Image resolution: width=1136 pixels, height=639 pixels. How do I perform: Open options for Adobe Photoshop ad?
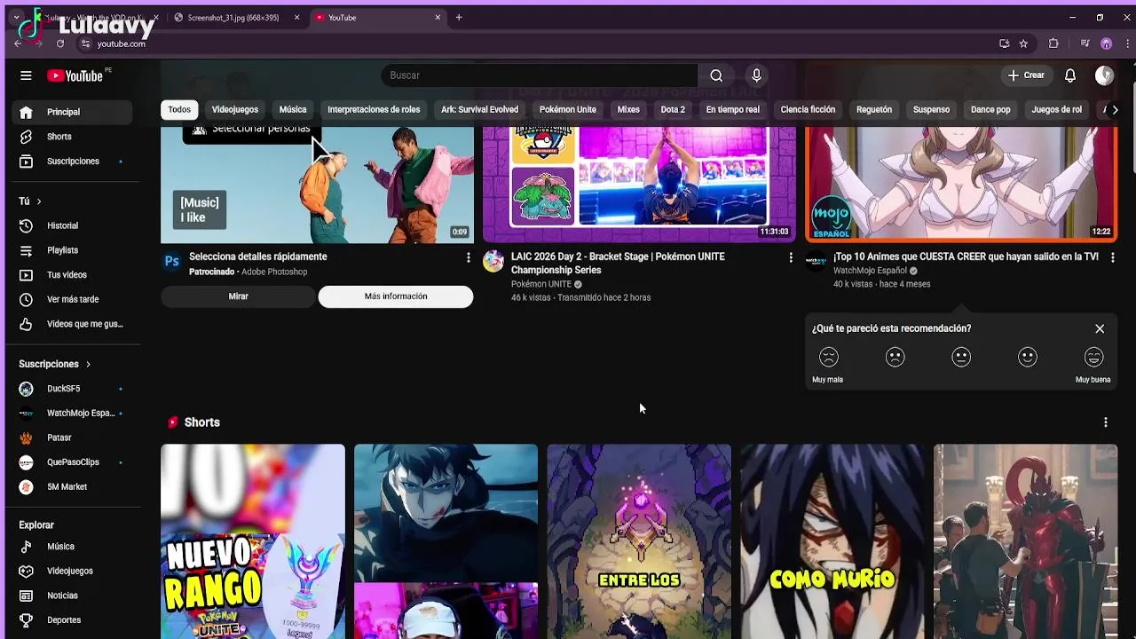pos(469,257)
